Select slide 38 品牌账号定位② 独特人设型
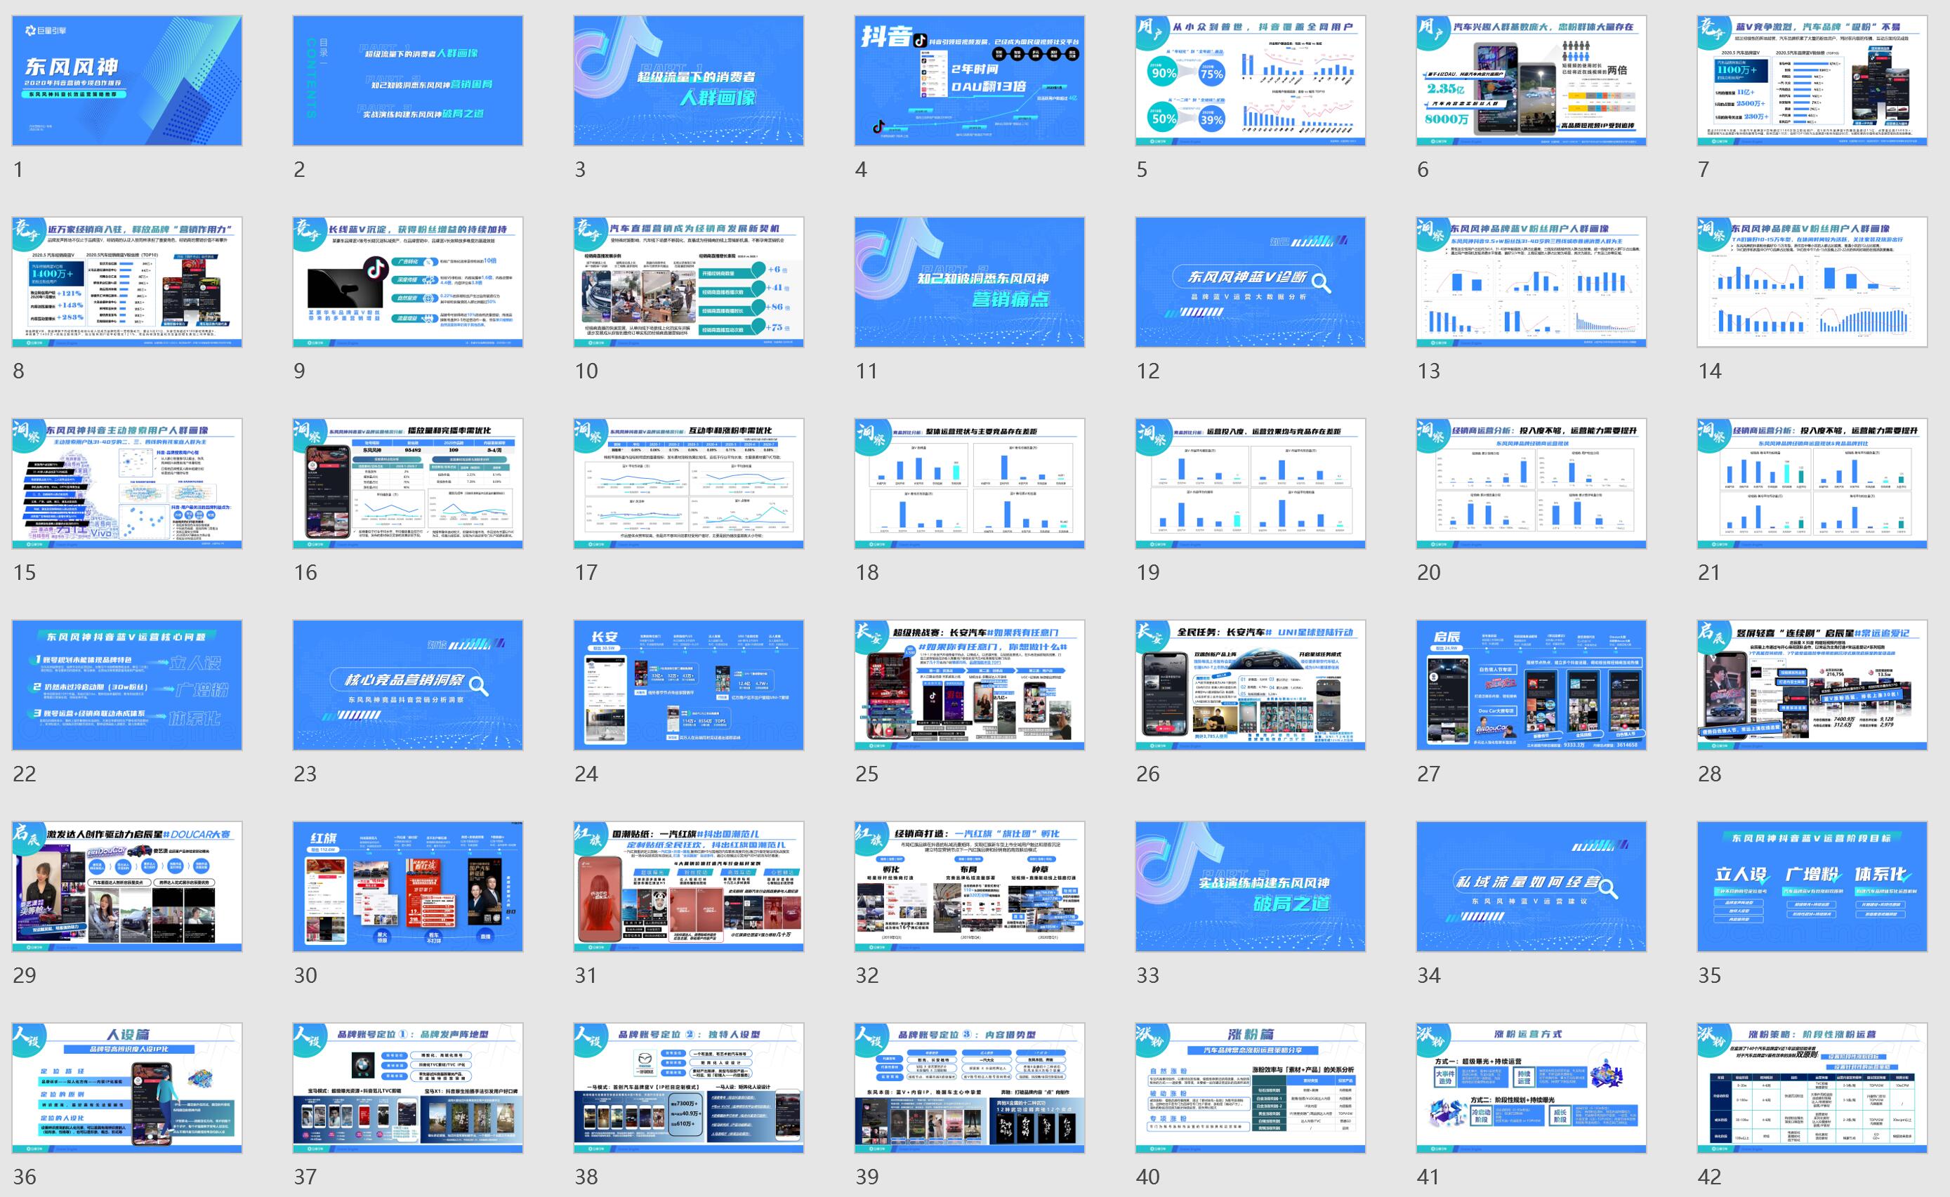Screen dimensions: 1950x1197 pos(689,1087)
